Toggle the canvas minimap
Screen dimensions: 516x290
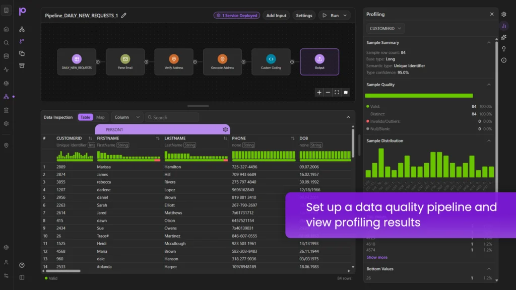click(x=346, y=93)
